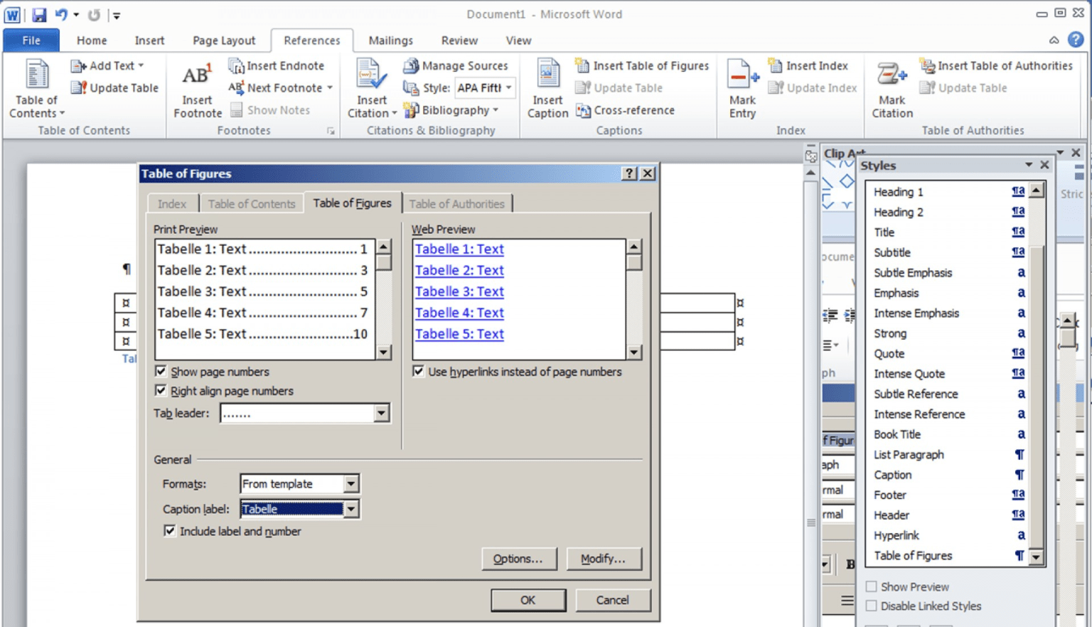Expand the Next Footnote dropdown arrow
This screenshot has height=627, width=1092.
(x=330, y=87)
